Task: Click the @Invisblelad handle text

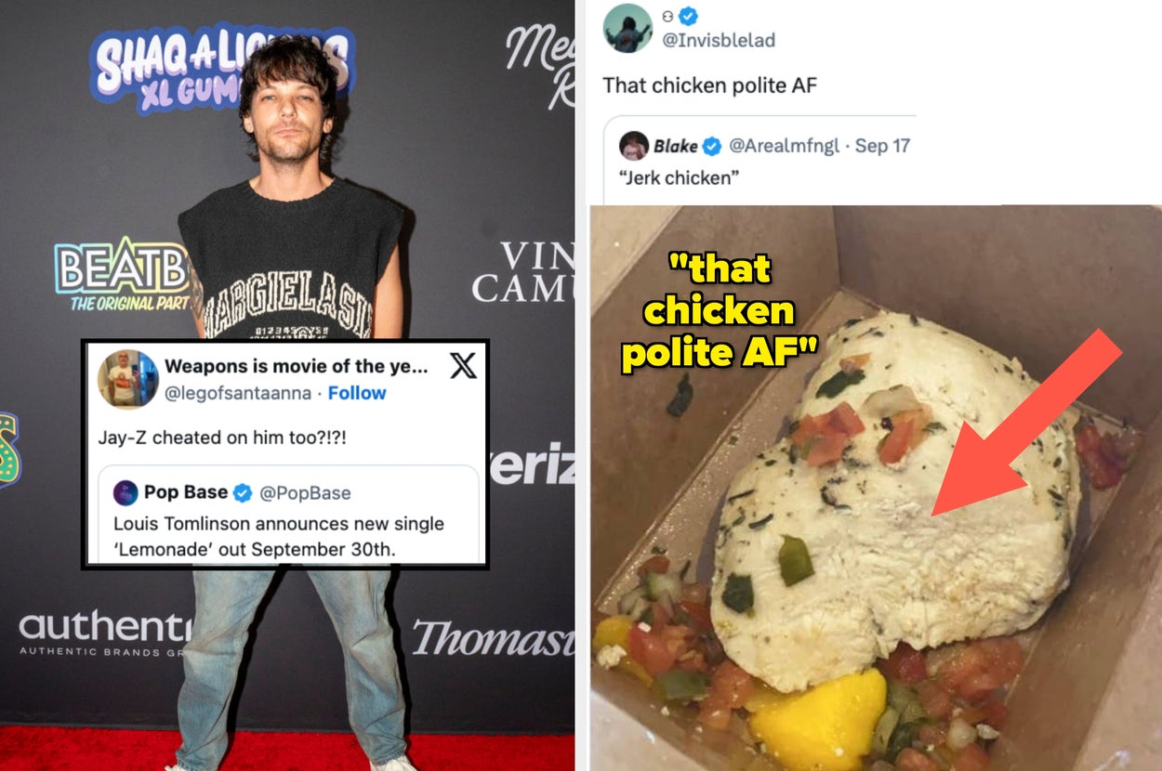Action: tap(719, 40)
